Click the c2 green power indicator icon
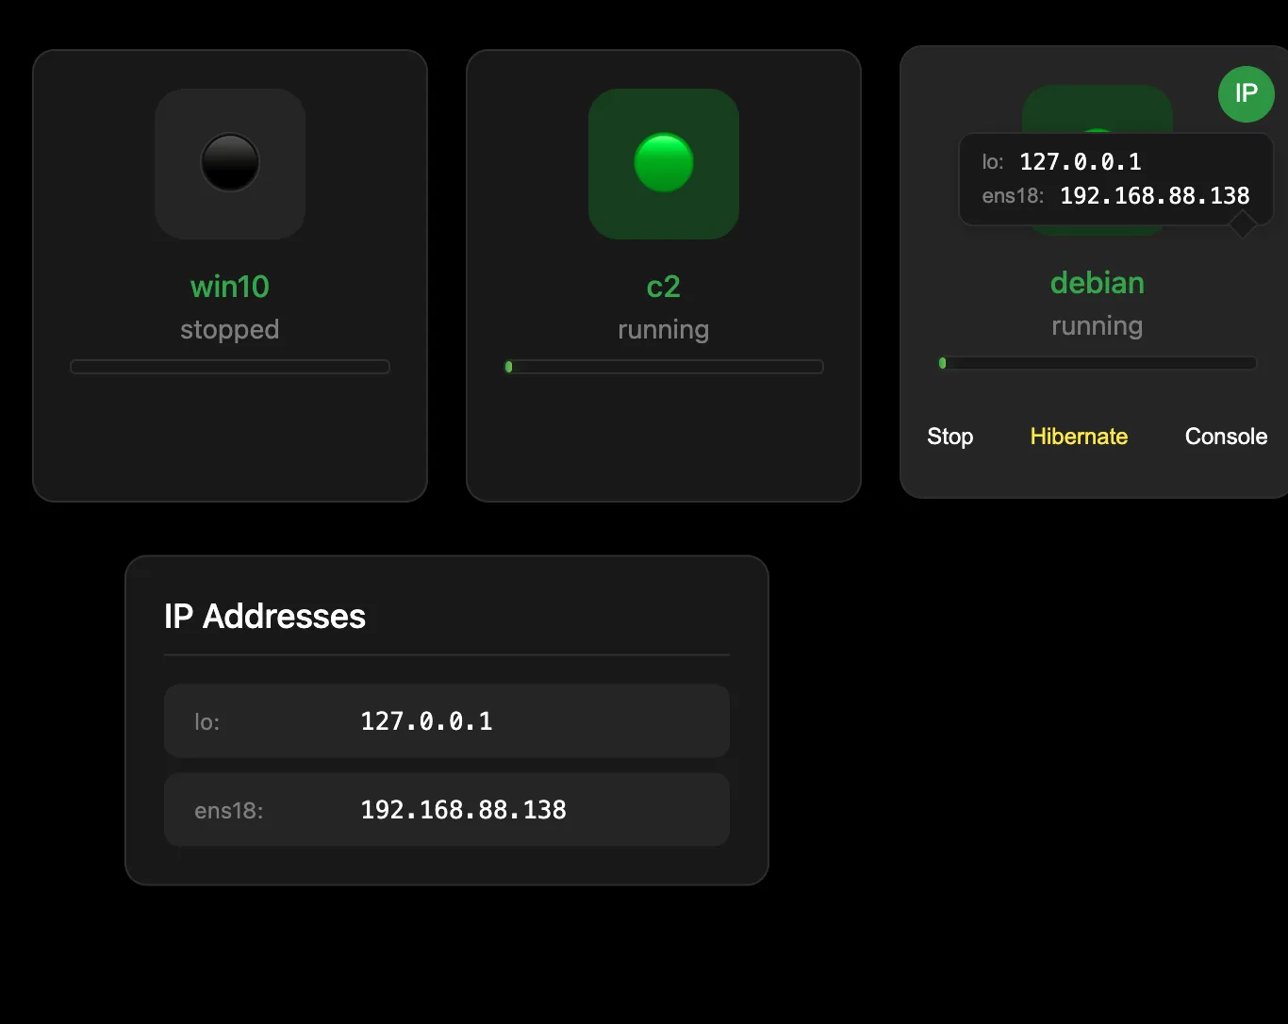 click(664, 163)
